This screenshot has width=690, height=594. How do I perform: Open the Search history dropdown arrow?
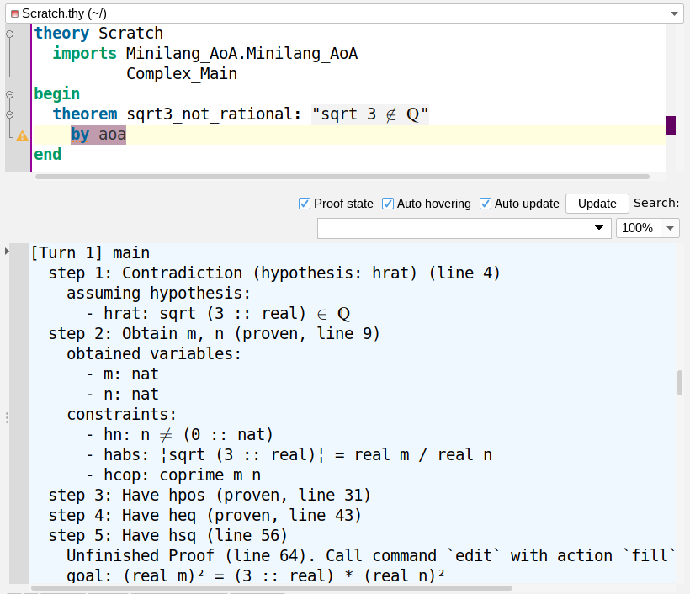[599, 228]
